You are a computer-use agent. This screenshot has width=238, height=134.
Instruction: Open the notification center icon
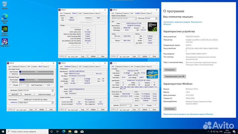[234, 132]
